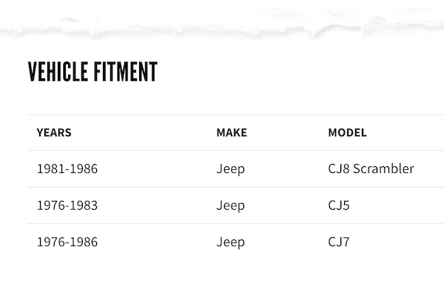
Task: Click the 1981-1986 years cell
Action: [x=67, y=168]
